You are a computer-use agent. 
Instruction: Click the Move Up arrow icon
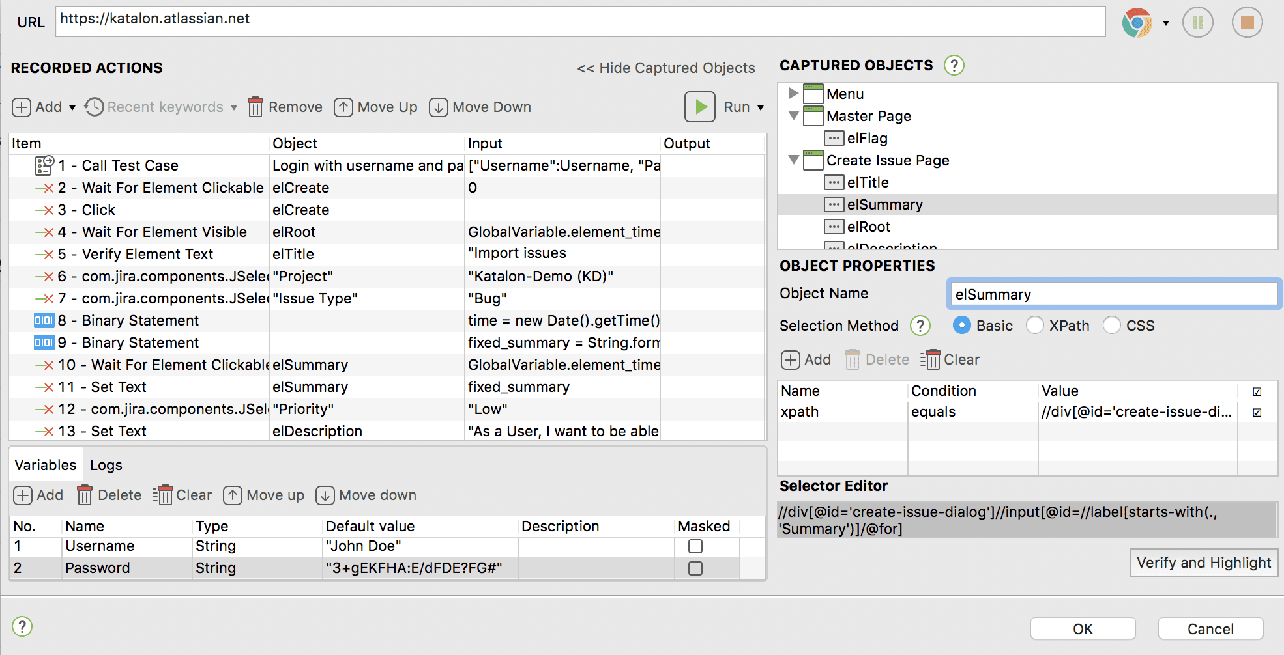pyautogui.click(x=343, y=107)
